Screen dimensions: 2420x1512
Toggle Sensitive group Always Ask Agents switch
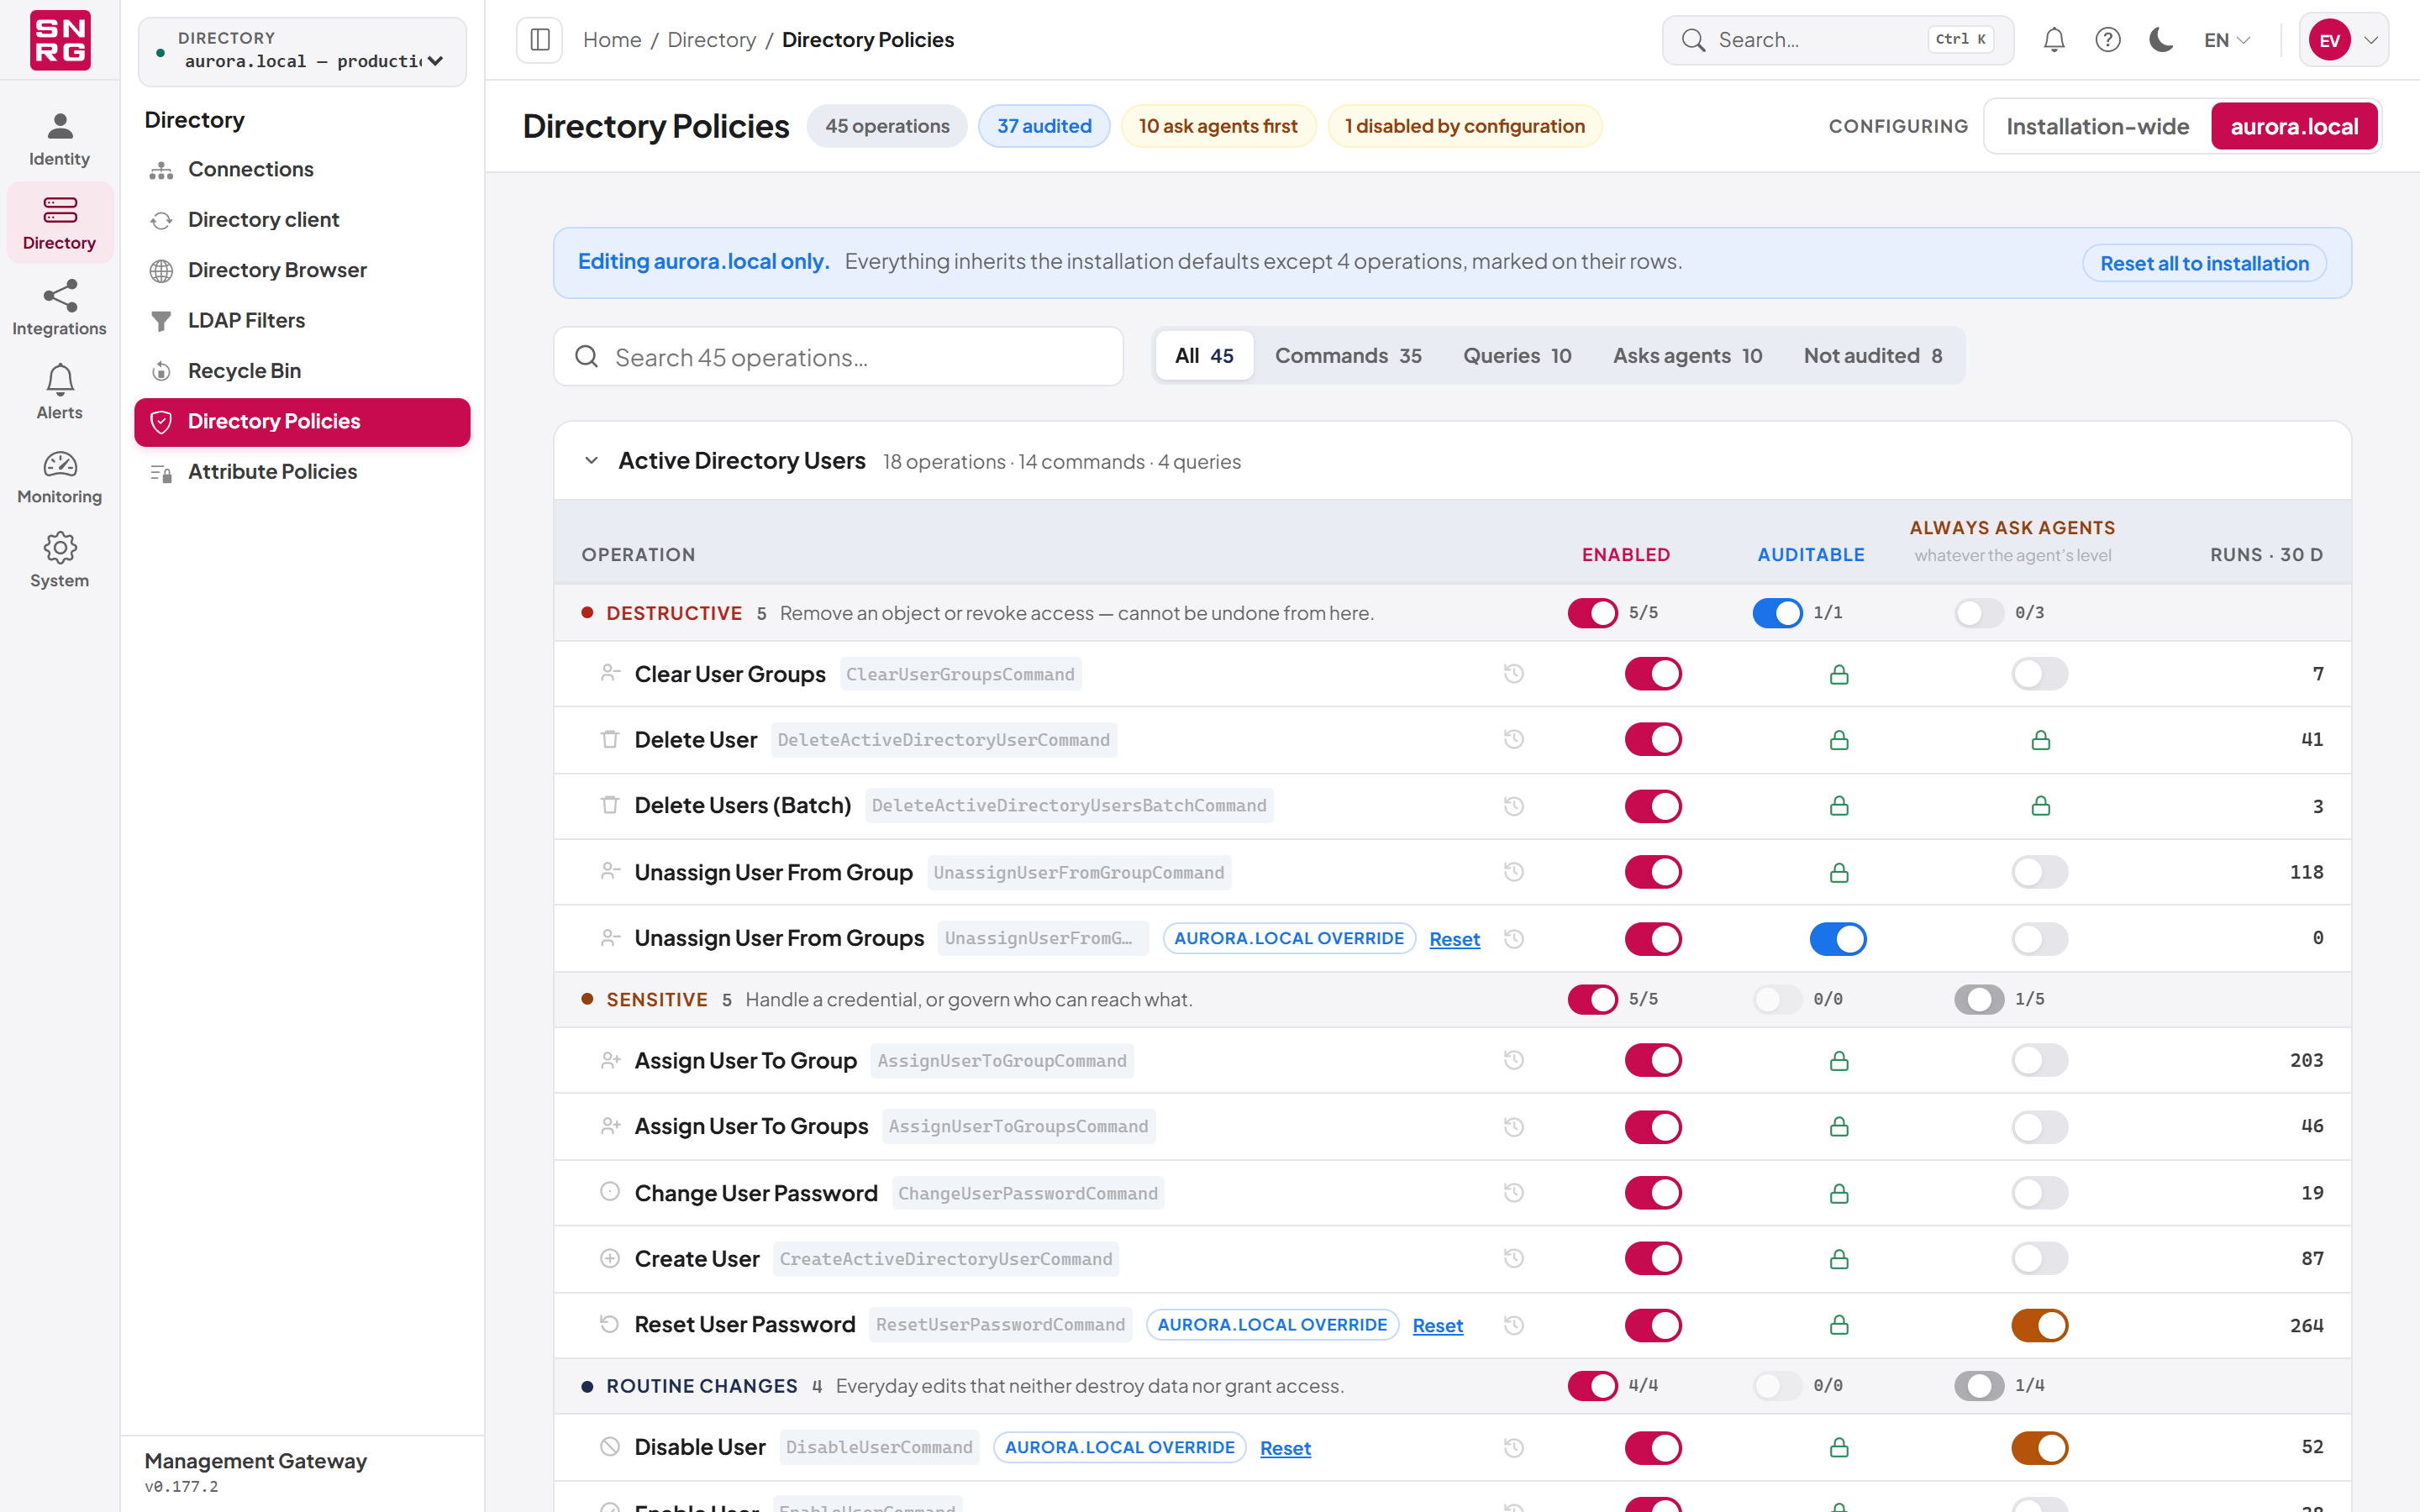(1979, 999)
